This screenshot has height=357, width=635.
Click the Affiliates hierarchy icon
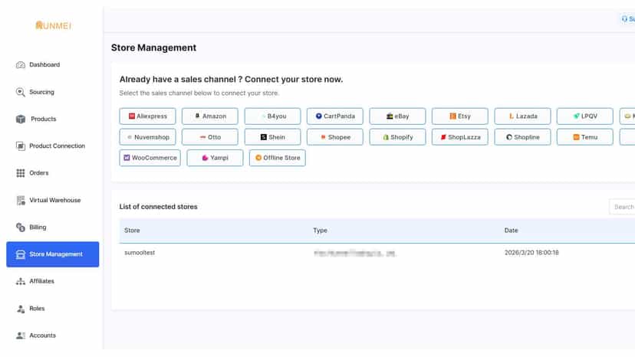[20, 281]
